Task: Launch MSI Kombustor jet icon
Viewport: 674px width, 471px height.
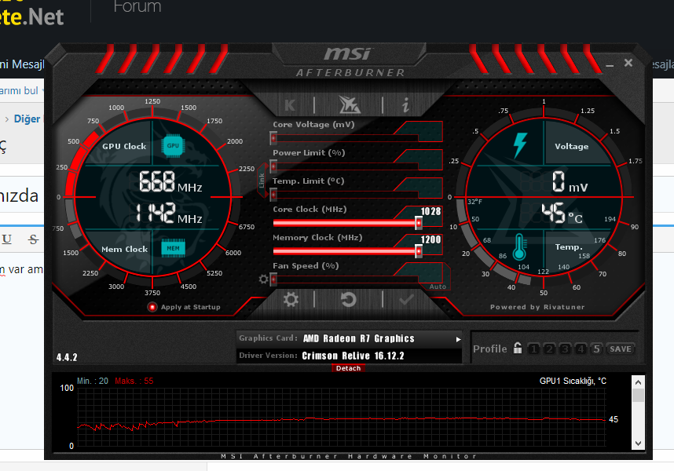Action: click(x=349, y=104)
